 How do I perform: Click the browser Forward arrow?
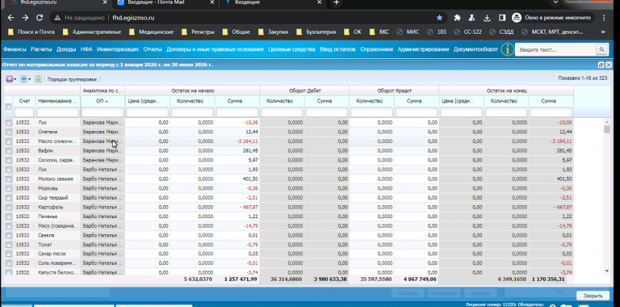tap(25, 18)
